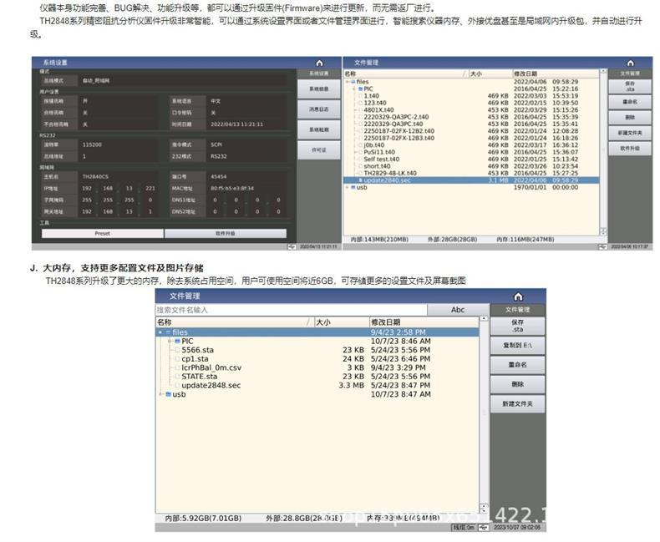The image size is (660, 542).
Task: Click scroll-up arrow in lower 文件管理 list
Action: [x=484, y=319]
